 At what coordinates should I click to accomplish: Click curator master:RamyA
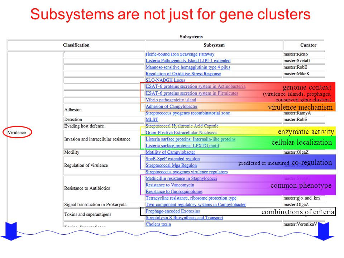297,113
